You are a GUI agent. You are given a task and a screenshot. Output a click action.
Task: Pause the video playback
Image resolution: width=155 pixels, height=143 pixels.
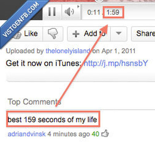tap(52, 12)
